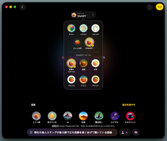Screen dimensions: 167x141
Task: Choose アニメ under ChatGPTスタイル section
Action: pos(83,79)
